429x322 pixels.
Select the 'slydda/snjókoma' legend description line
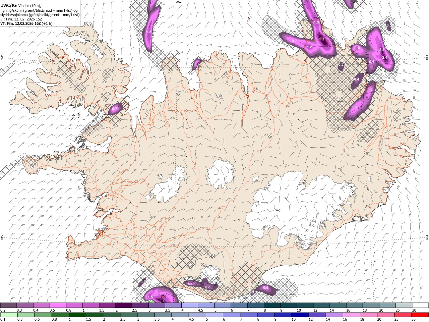[40, 15]
